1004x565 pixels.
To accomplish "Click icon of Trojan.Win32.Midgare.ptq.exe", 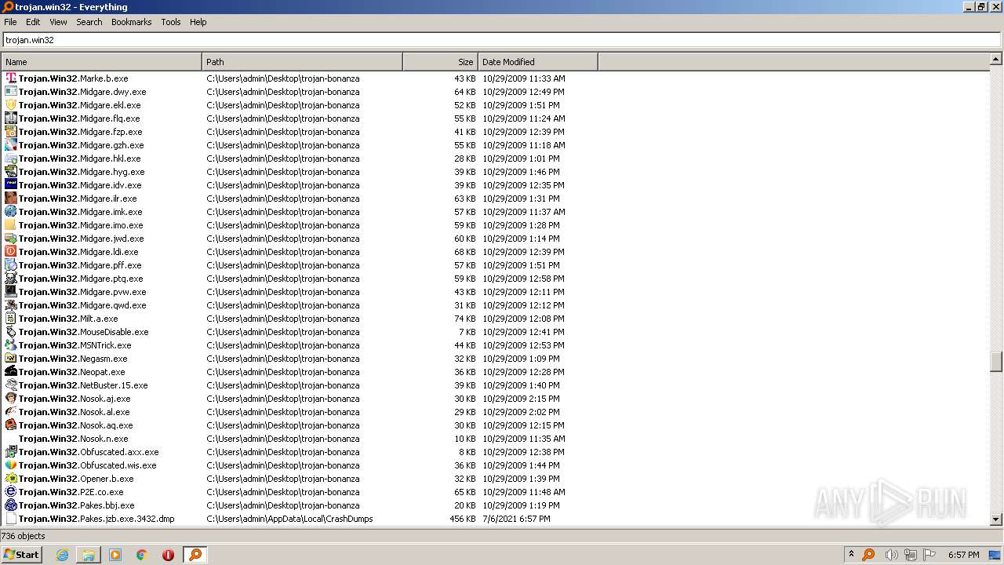I will 11,279.
